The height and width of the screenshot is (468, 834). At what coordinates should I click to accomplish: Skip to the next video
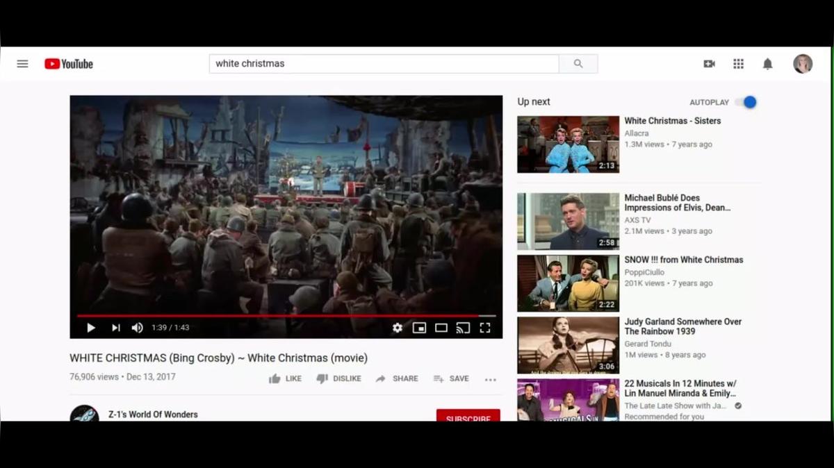pos(115,328)
